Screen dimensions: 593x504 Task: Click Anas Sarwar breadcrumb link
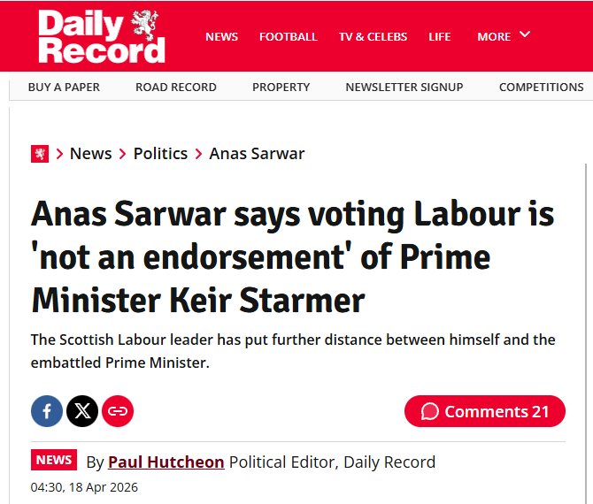(257, 154)
